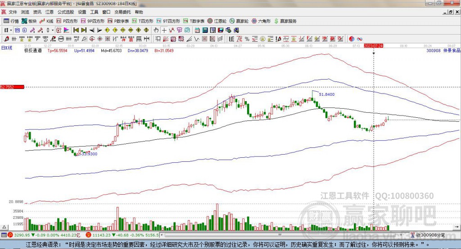Open the 江恩 menu
Image resolution: width=461 pixels, height=249 pixels.
[x=50, y=12]
